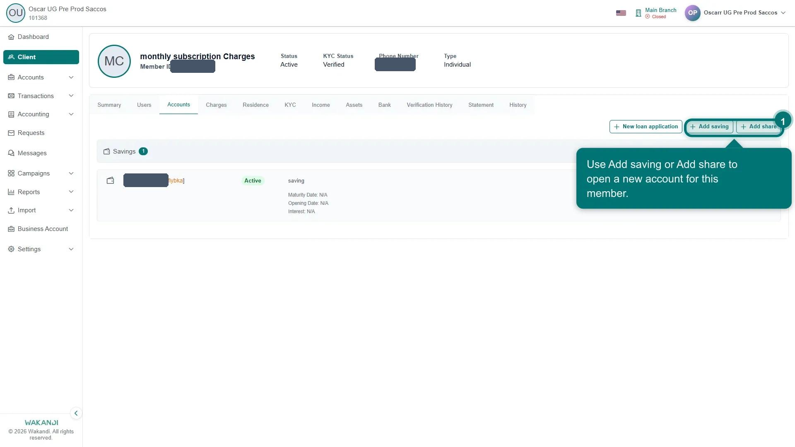This screenshot has height=447, width=795.
Task: Click the Import upload icon
Action: [x=11, y=210]
